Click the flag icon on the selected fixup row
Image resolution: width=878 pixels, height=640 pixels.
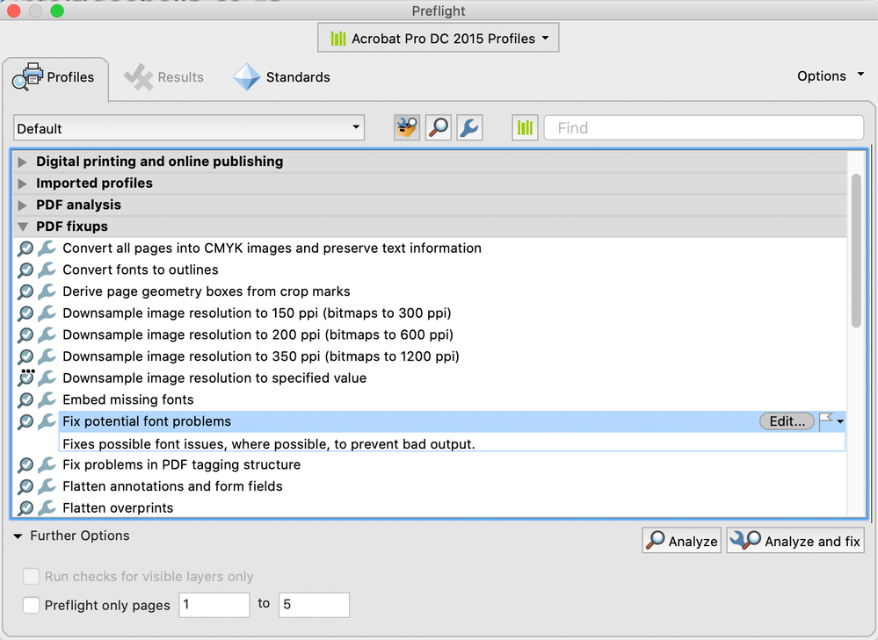click(x=826, y=421)
